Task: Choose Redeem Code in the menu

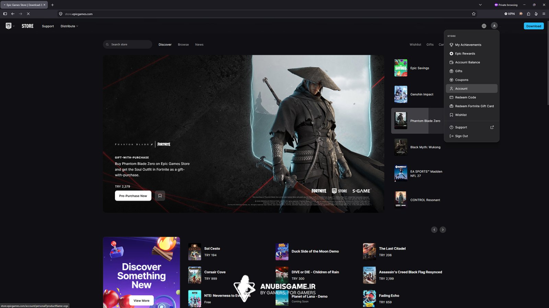Action: coord(471,98)
